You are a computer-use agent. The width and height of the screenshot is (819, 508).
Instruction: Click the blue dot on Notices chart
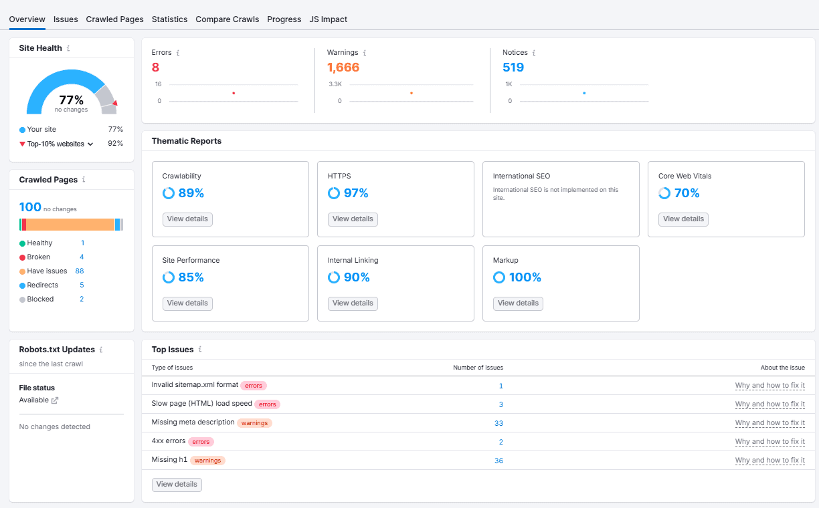pyautogui.click(x=584, y=93)
